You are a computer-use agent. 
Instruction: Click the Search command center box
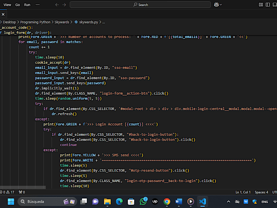coord(140,5)
